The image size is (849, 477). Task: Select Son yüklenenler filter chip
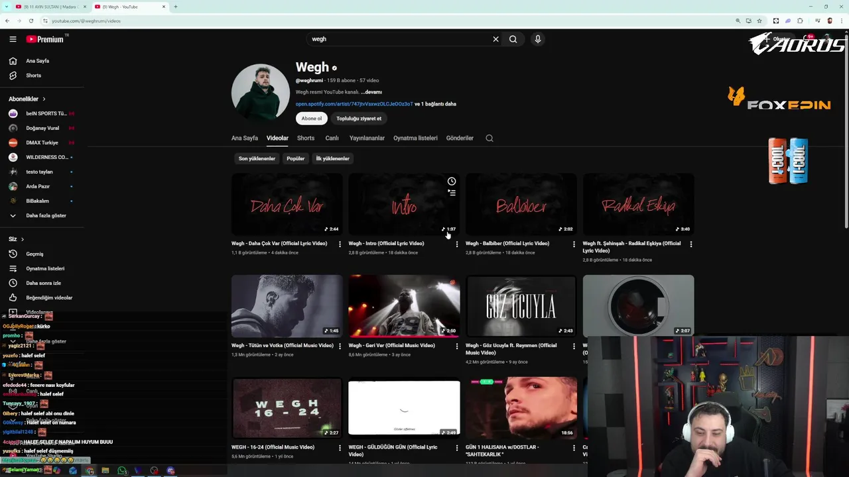coord(257,158)
